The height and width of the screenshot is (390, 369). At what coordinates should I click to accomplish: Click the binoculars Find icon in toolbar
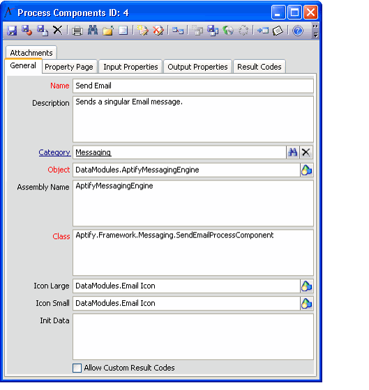[93, 31]
